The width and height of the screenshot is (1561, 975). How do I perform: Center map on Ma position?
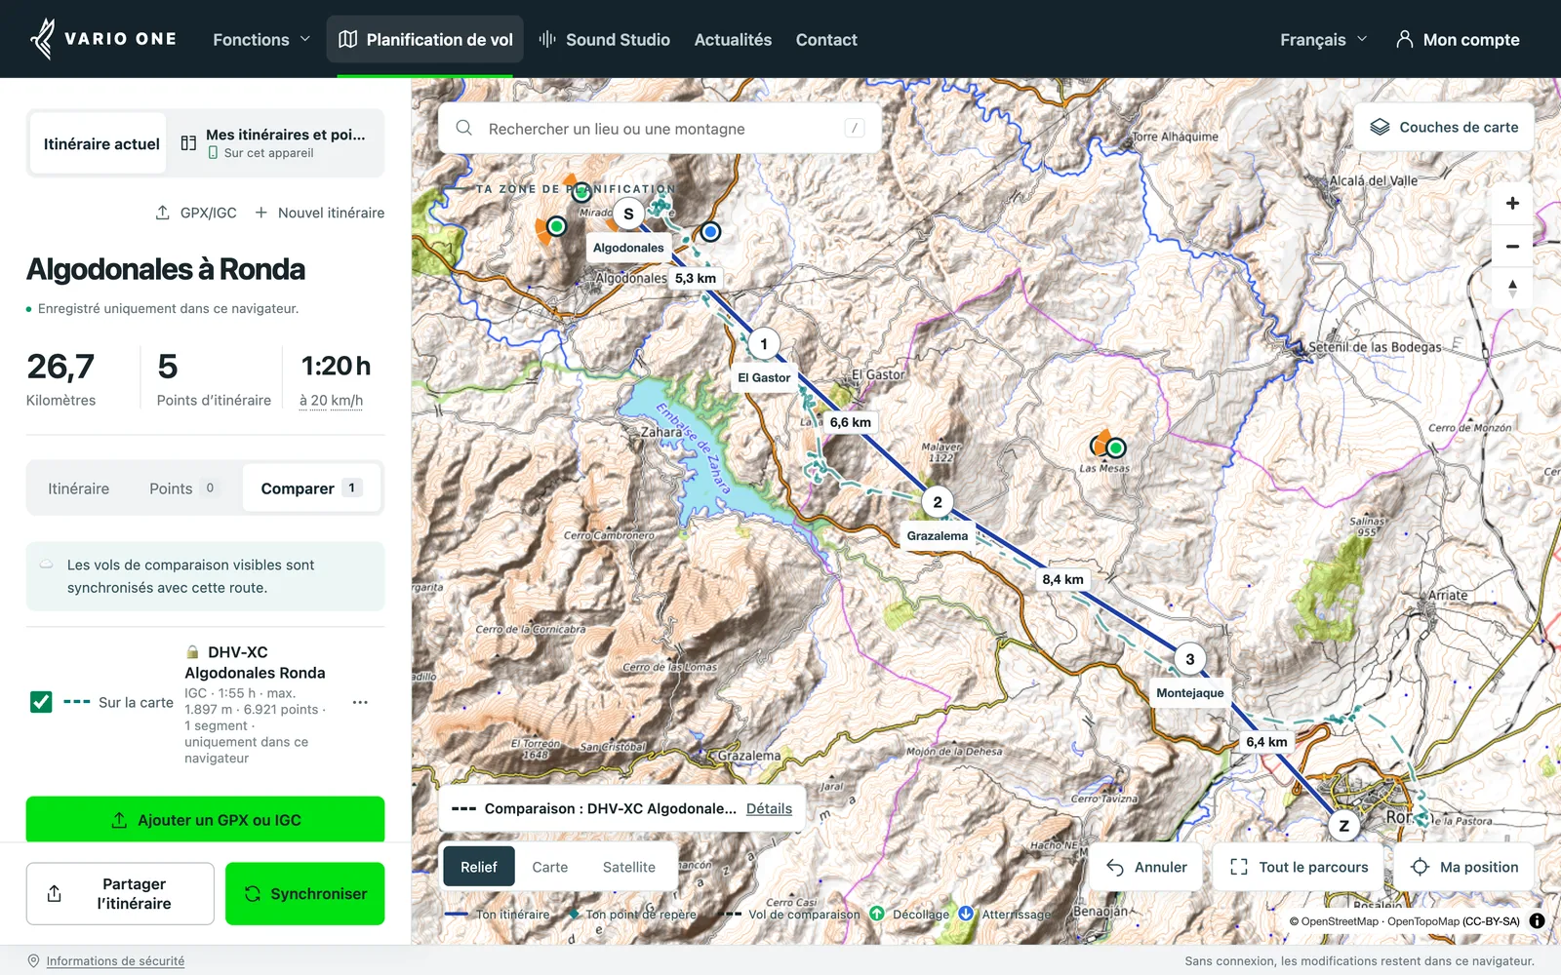click(1464, 867)
